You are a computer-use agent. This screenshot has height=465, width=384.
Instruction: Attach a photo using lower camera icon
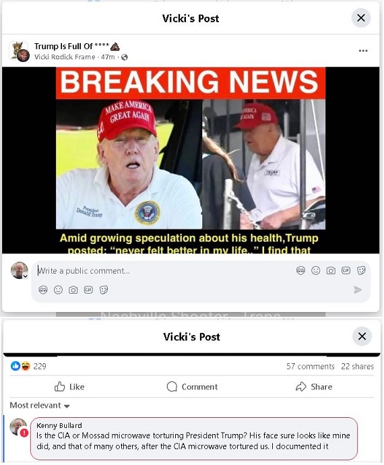(73, 290)
